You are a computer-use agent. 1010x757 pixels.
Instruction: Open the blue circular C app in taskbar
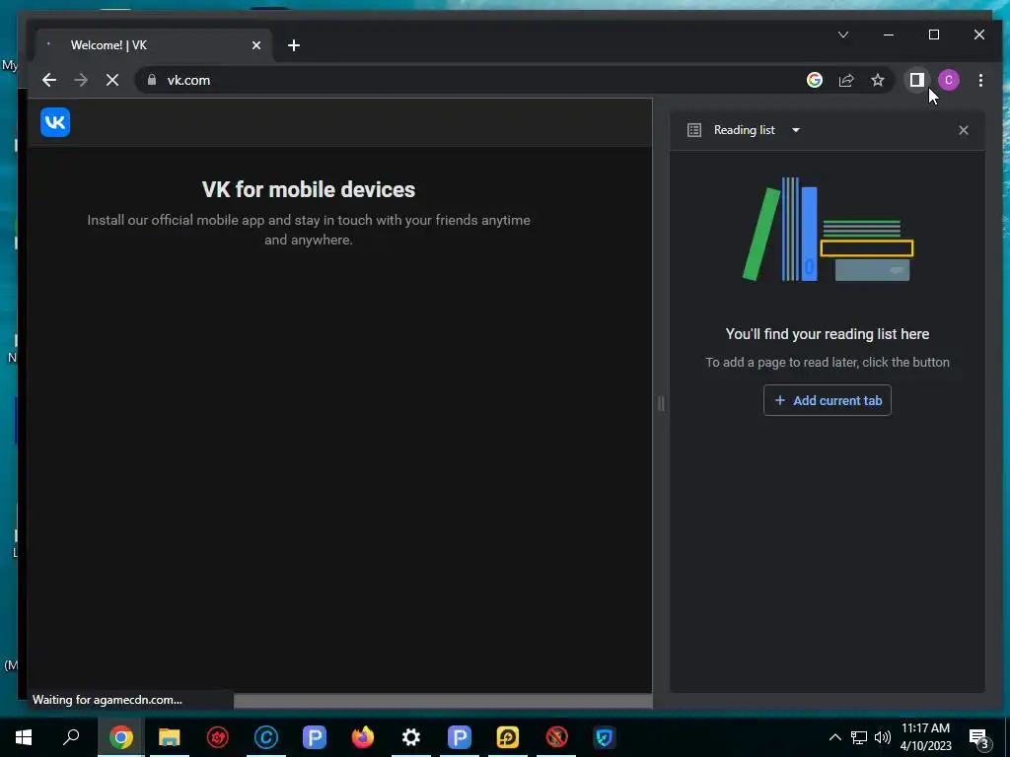click(266, 737)
